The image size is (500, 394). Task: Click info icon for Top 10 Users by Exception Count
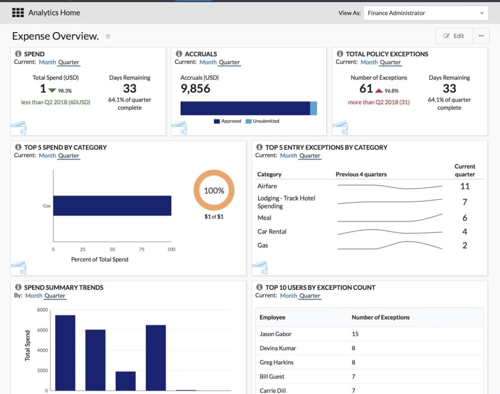click(259, 287)
